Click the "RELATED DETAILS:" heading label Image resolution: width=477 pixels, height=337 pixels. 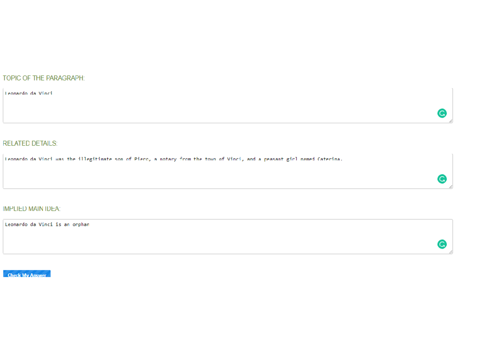click(x=30, y=143)
